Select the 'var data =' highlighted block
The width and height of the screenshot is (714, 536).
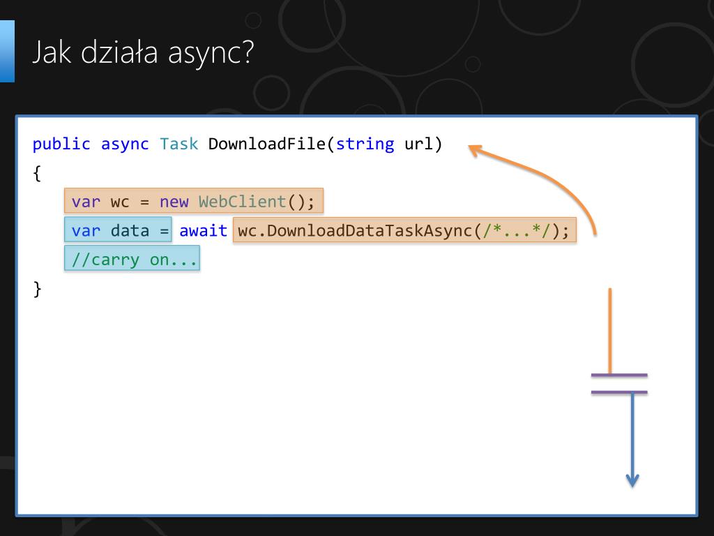pos(118,230)
